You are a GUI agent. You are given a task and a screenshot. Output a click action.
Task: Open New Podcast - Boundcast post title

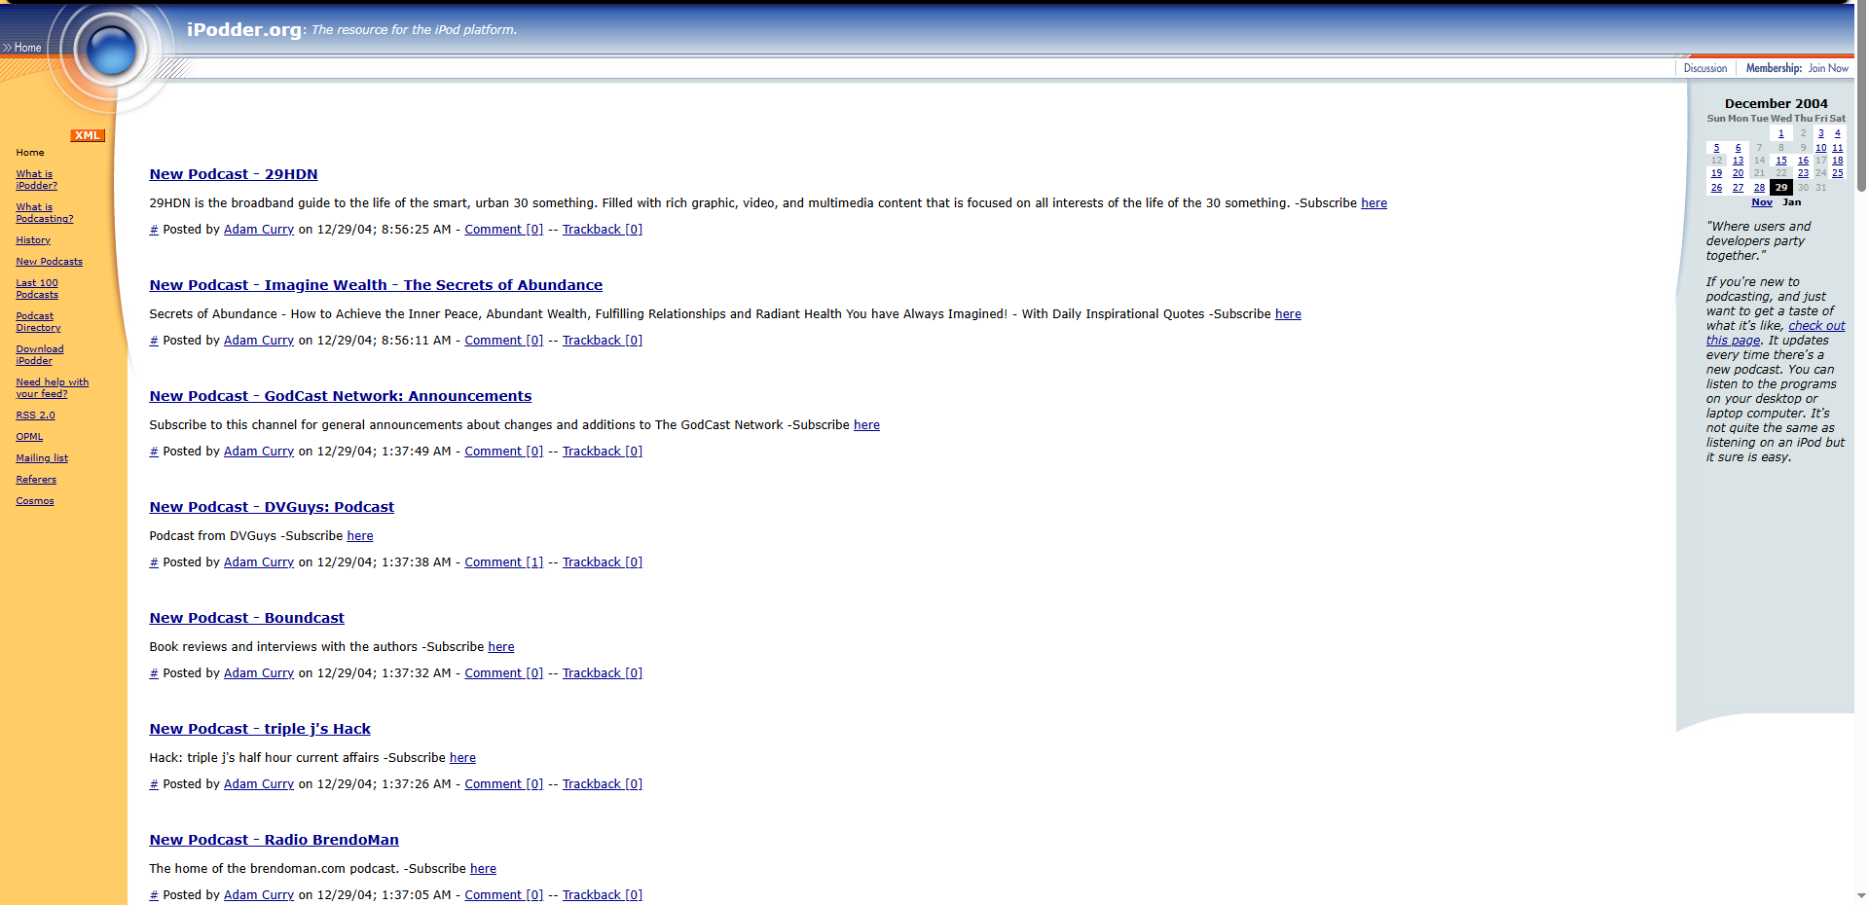coord(246,618)
